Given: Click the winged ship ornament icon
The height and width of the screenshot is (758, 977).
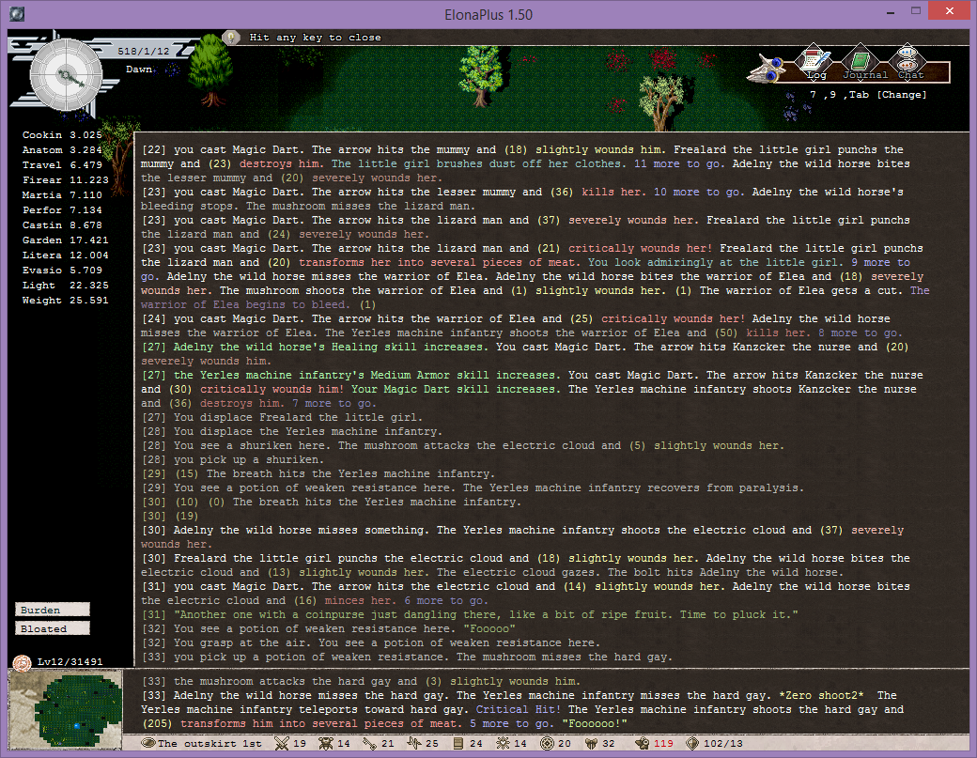Looking at the screenshot, I should tap(767, 70).
